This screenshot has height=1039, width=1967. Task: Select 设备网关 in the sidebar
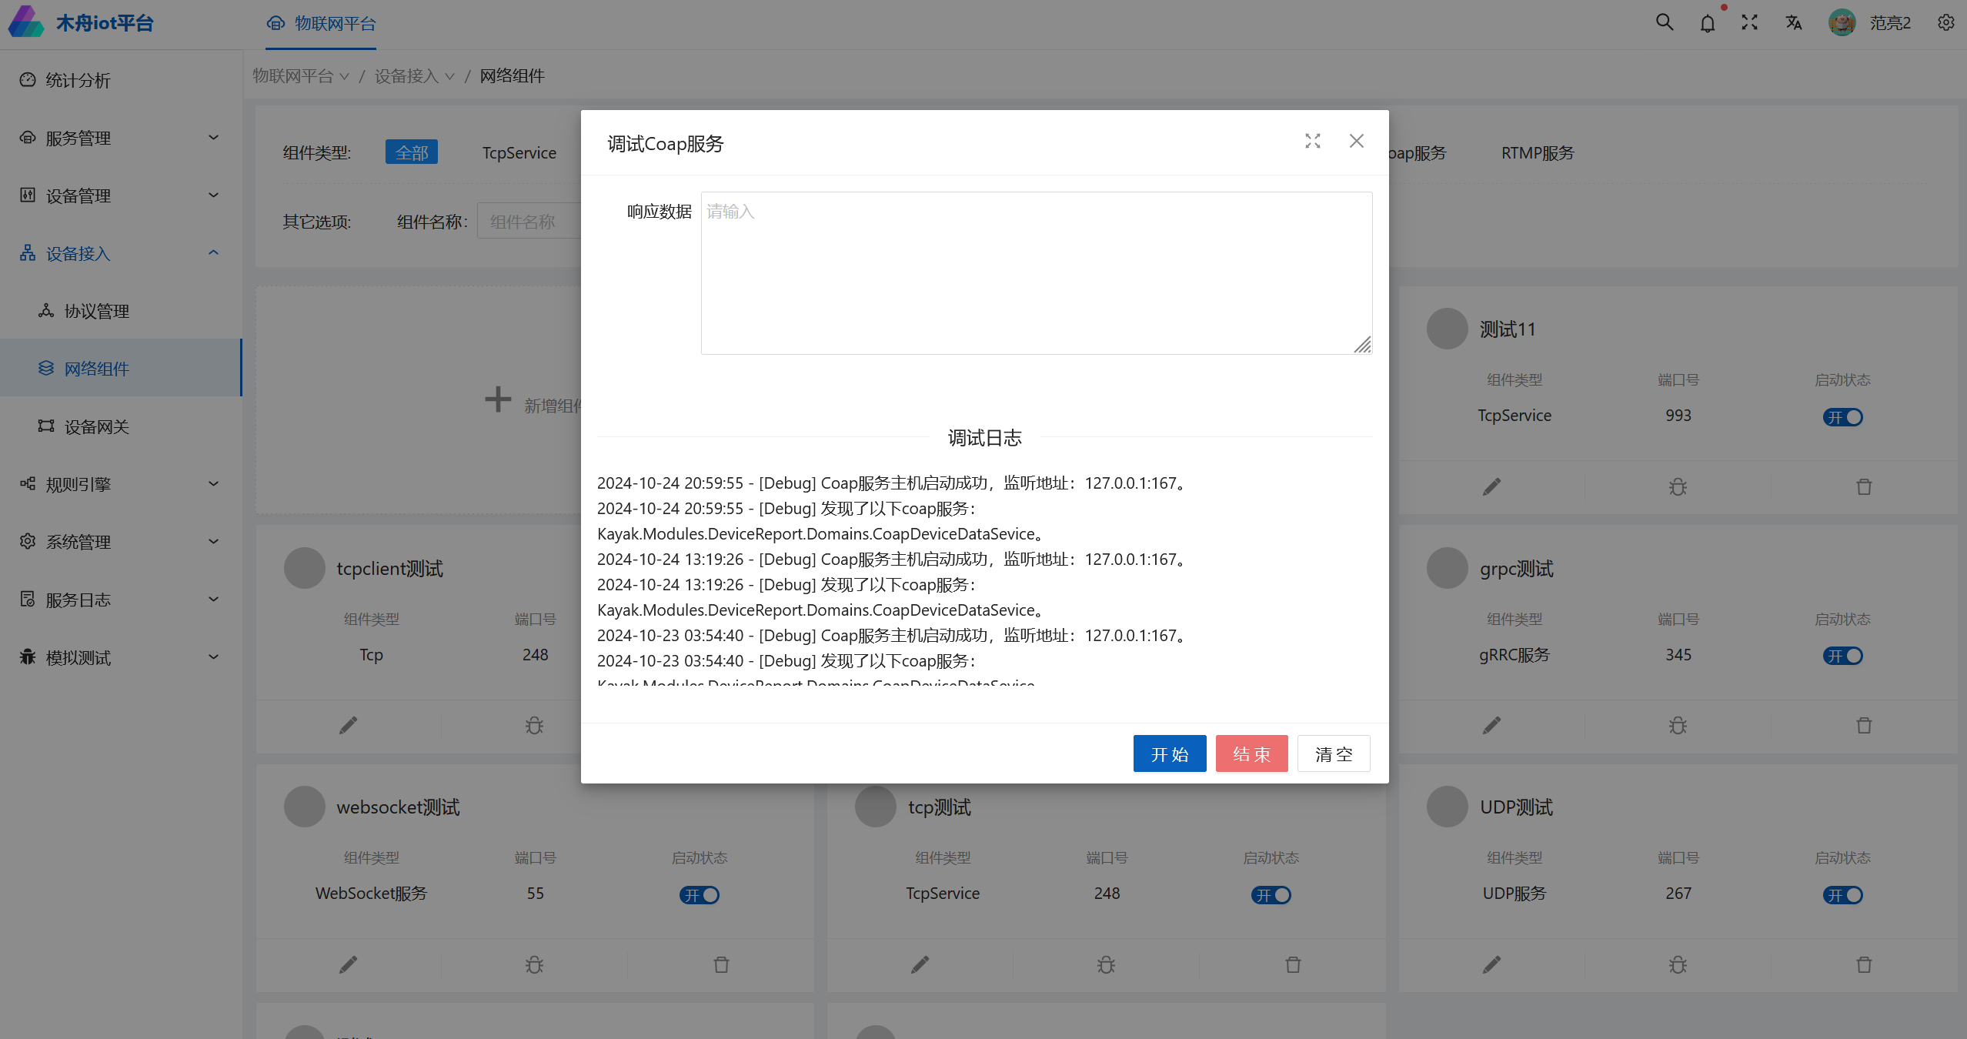coord(97,426)
